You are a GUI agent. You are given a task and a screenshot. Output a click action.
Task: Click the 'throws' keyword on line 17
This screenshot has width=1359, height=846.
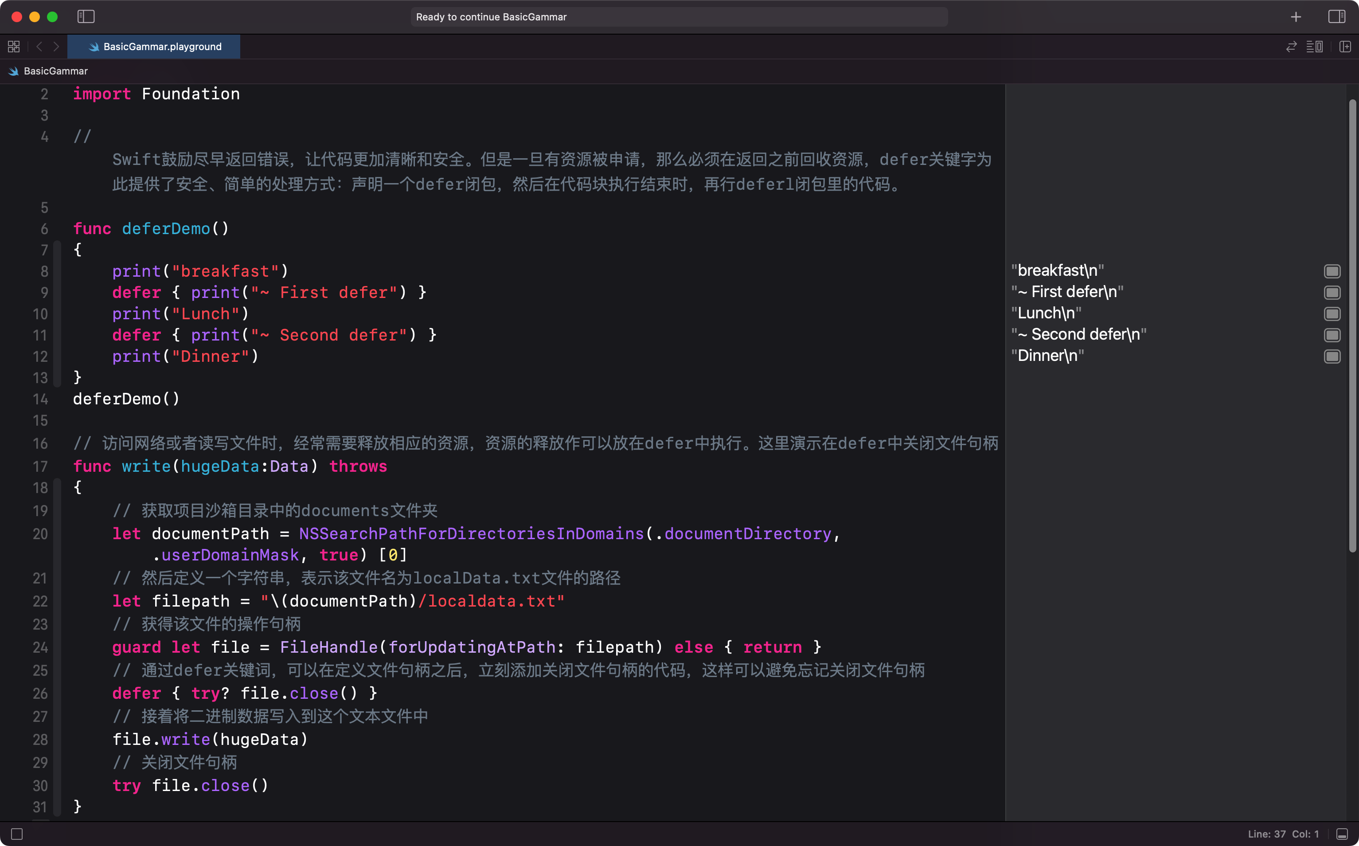(x=358, y=466)
